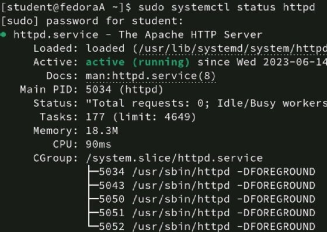This screenshot has height=232, width=327.
Task: Click the Main PID value 5034
Action: [x=99, y=90]
